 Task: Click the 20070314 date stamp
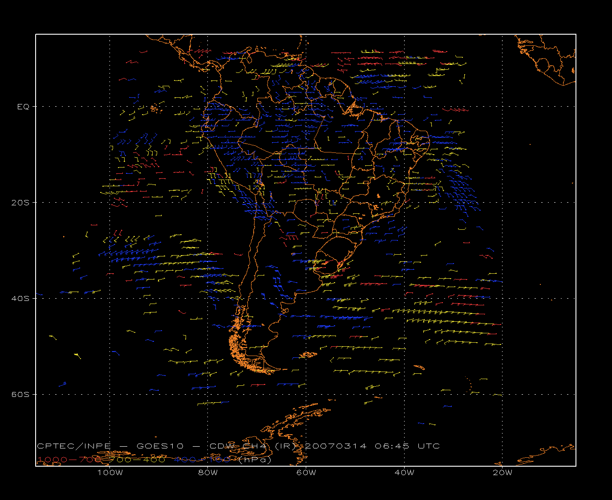coord(336,446)
